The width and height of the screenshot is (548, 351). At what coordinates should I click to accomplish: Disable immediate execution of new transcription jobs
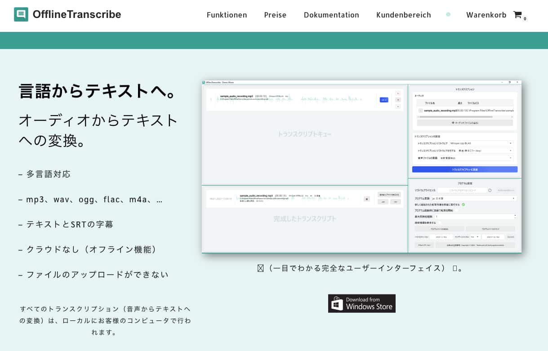coord(463,204)
